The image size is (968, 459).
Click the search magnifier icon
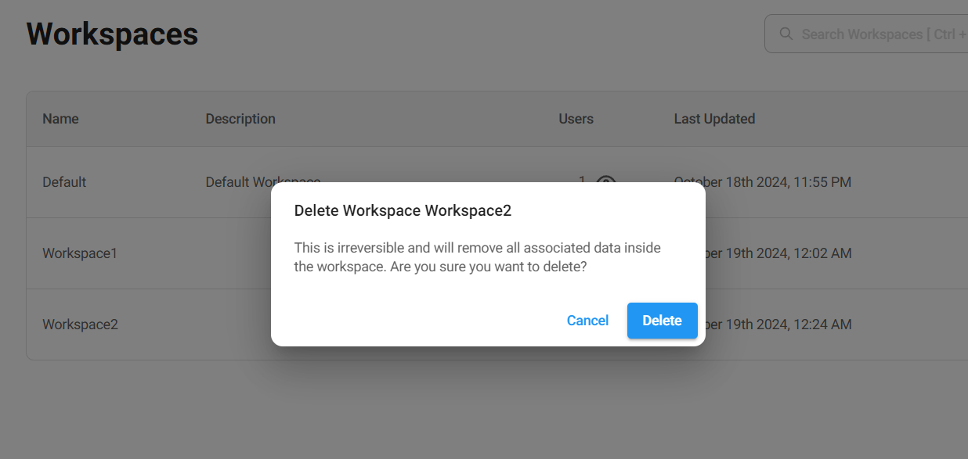point(786,34)
